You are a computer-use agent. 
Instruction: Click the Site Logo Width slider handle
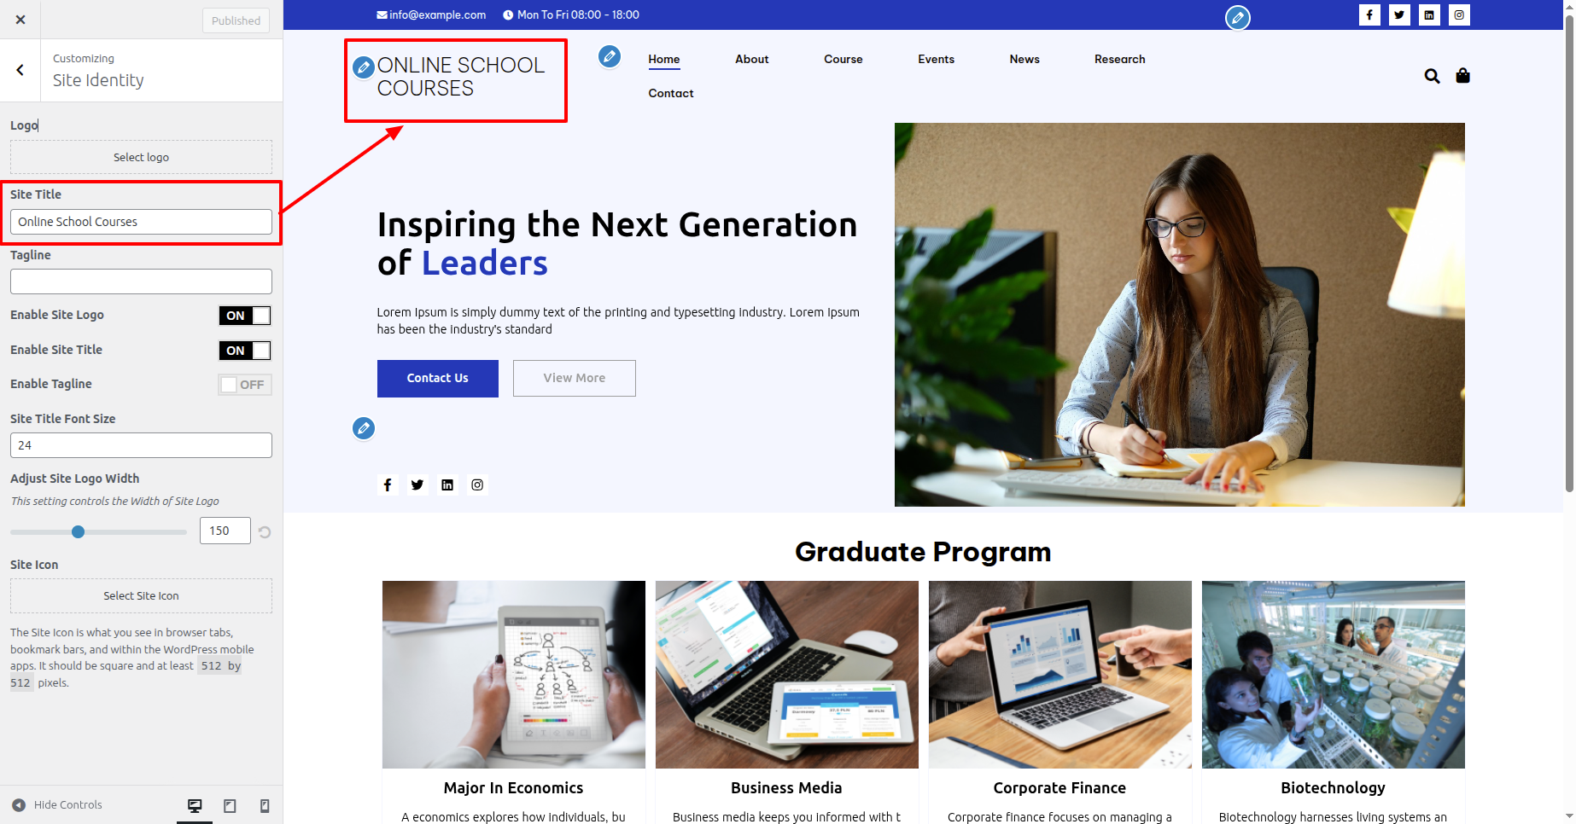point(78,531)
